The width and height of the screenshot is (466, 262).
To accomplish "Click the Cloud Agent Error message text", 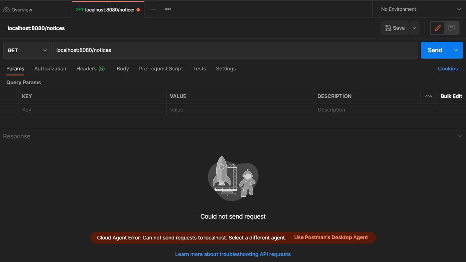I will pyautogui.click(x=191, y=237).
